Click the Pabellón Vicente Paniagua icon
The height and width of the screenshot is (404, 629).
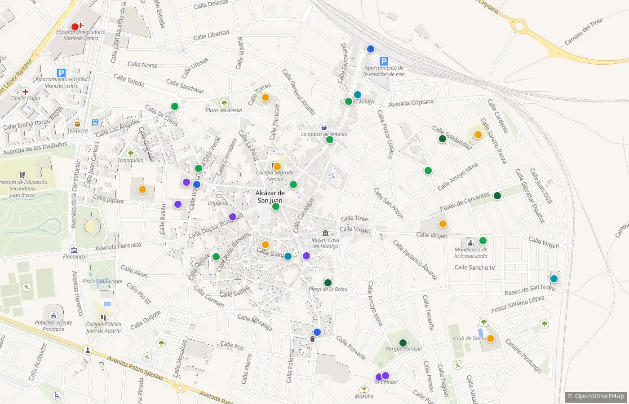coord(53,316)
